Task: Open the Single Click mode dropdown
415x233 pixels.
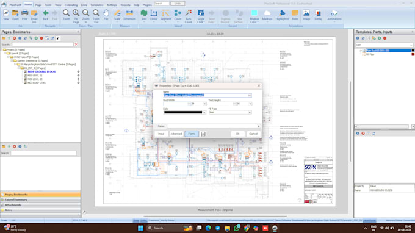Action: pos(204,22)
